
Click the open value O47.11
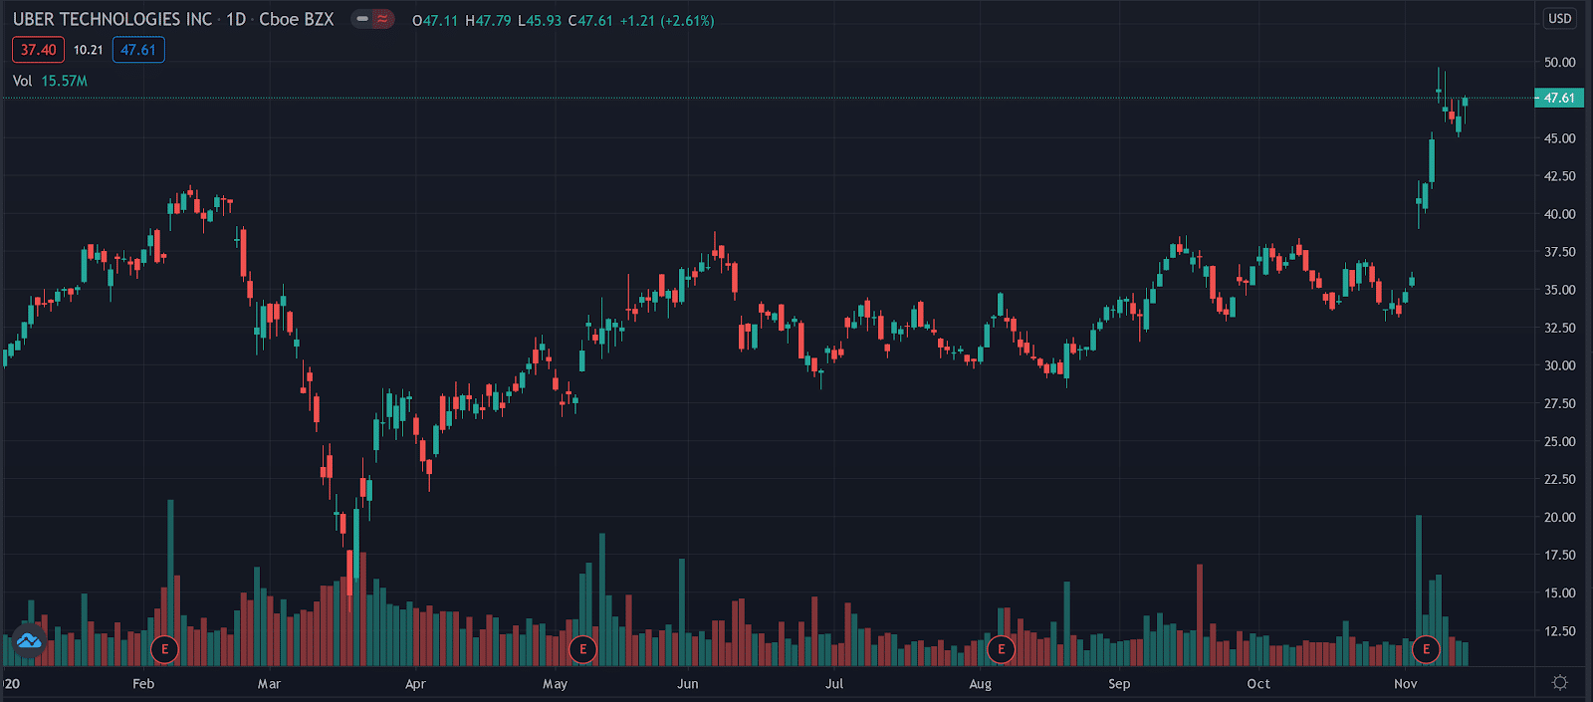coord(435,20)
